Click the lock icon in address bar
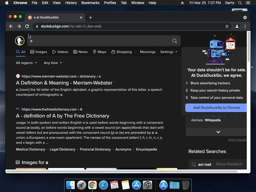256x192 pixels. 37,26
